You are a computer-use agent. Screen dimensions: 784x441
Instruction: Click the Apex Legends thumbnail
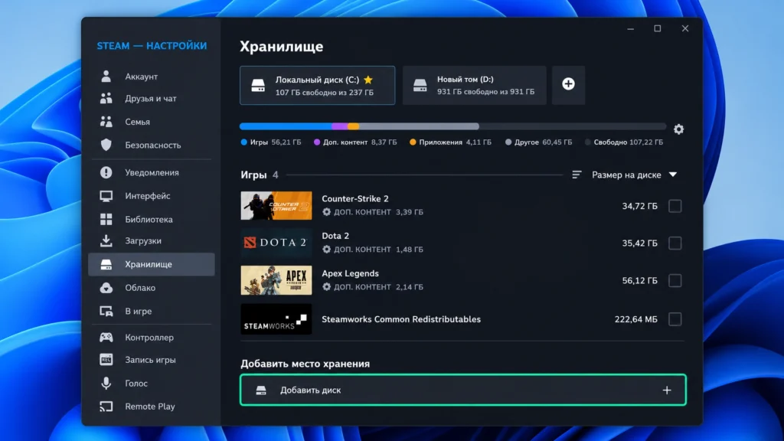[276, 280]
